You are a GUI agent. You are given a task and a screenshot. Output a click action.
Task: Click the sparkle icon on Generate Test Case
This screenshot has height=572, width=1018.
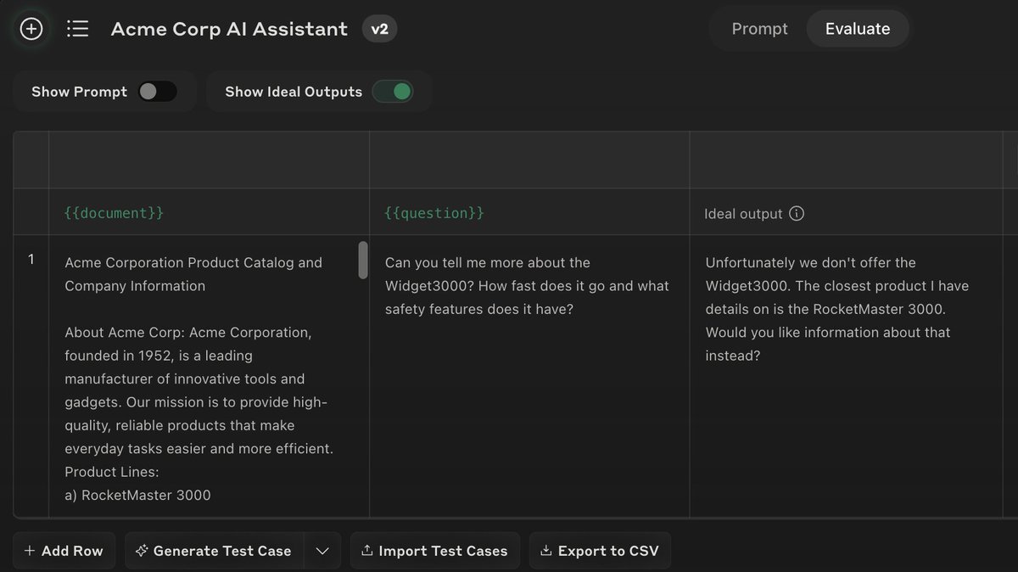point(142,551)
